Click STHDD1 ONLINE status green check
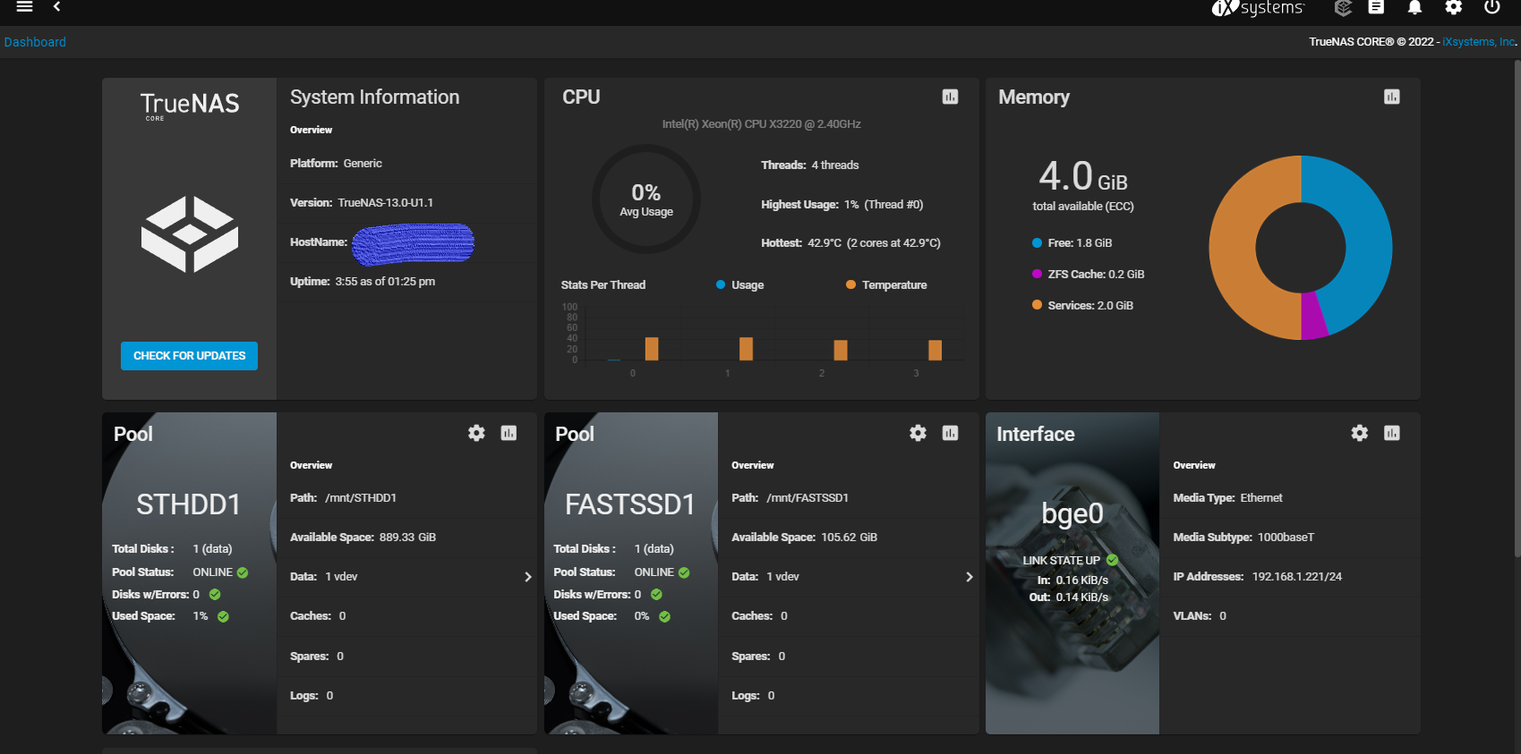 click(243, 572)
